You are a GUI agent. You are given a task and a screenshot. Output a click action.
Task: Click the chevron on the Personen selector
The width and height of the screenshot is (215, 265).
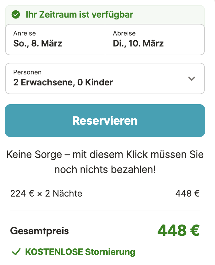[191, 79]
